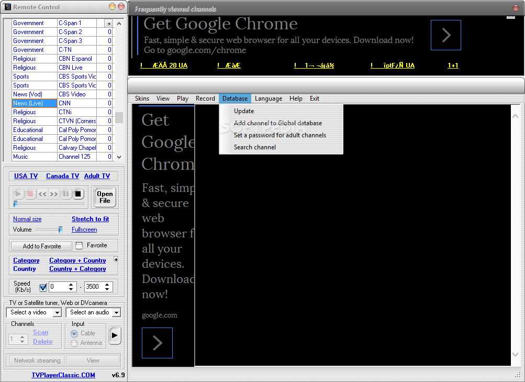Click the rewind << button
Image resolution: width=525 pixels, height=382 pixels.
point(42,194)
